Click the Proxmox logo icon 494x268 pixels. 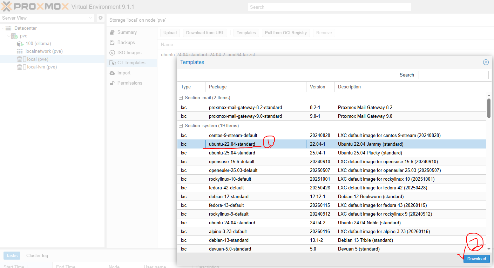tap(7, 7)
